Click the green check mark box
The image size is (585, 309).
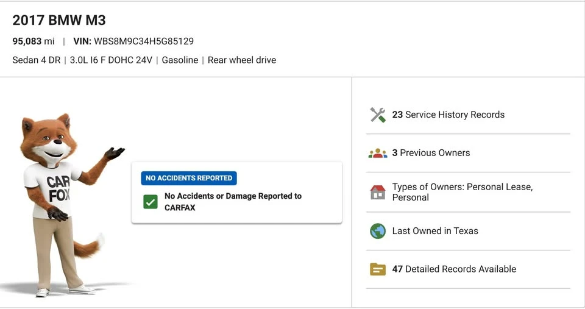(x=151, y=202)
